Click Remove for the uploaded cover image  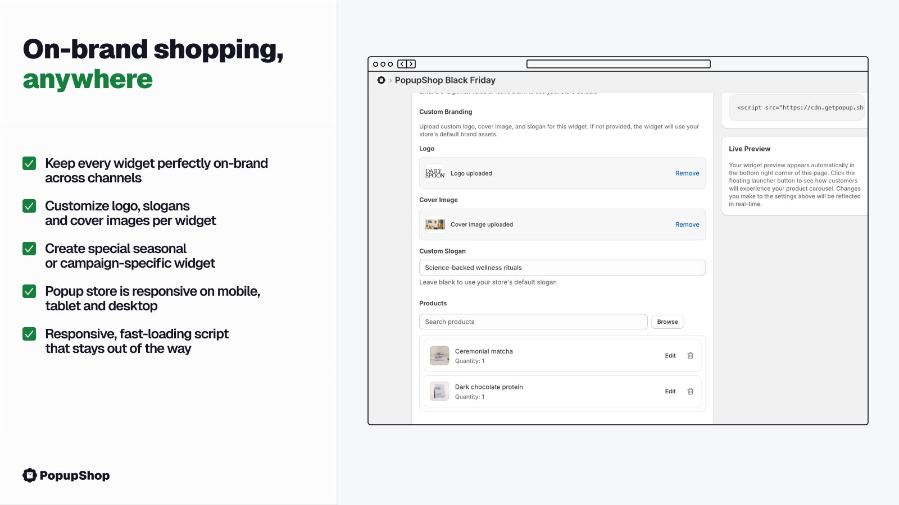[x=687, y=224]
